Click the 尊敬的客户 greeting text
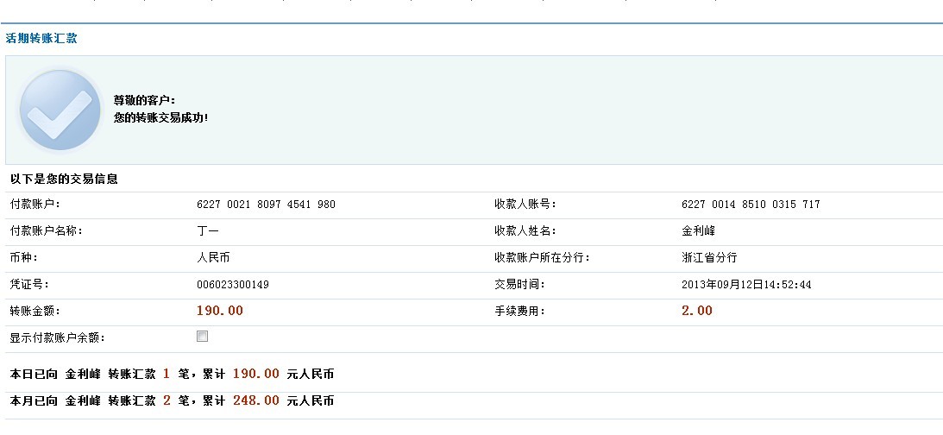Image resolution: width=943 pixels, height=435 pixels. point(144,101)
